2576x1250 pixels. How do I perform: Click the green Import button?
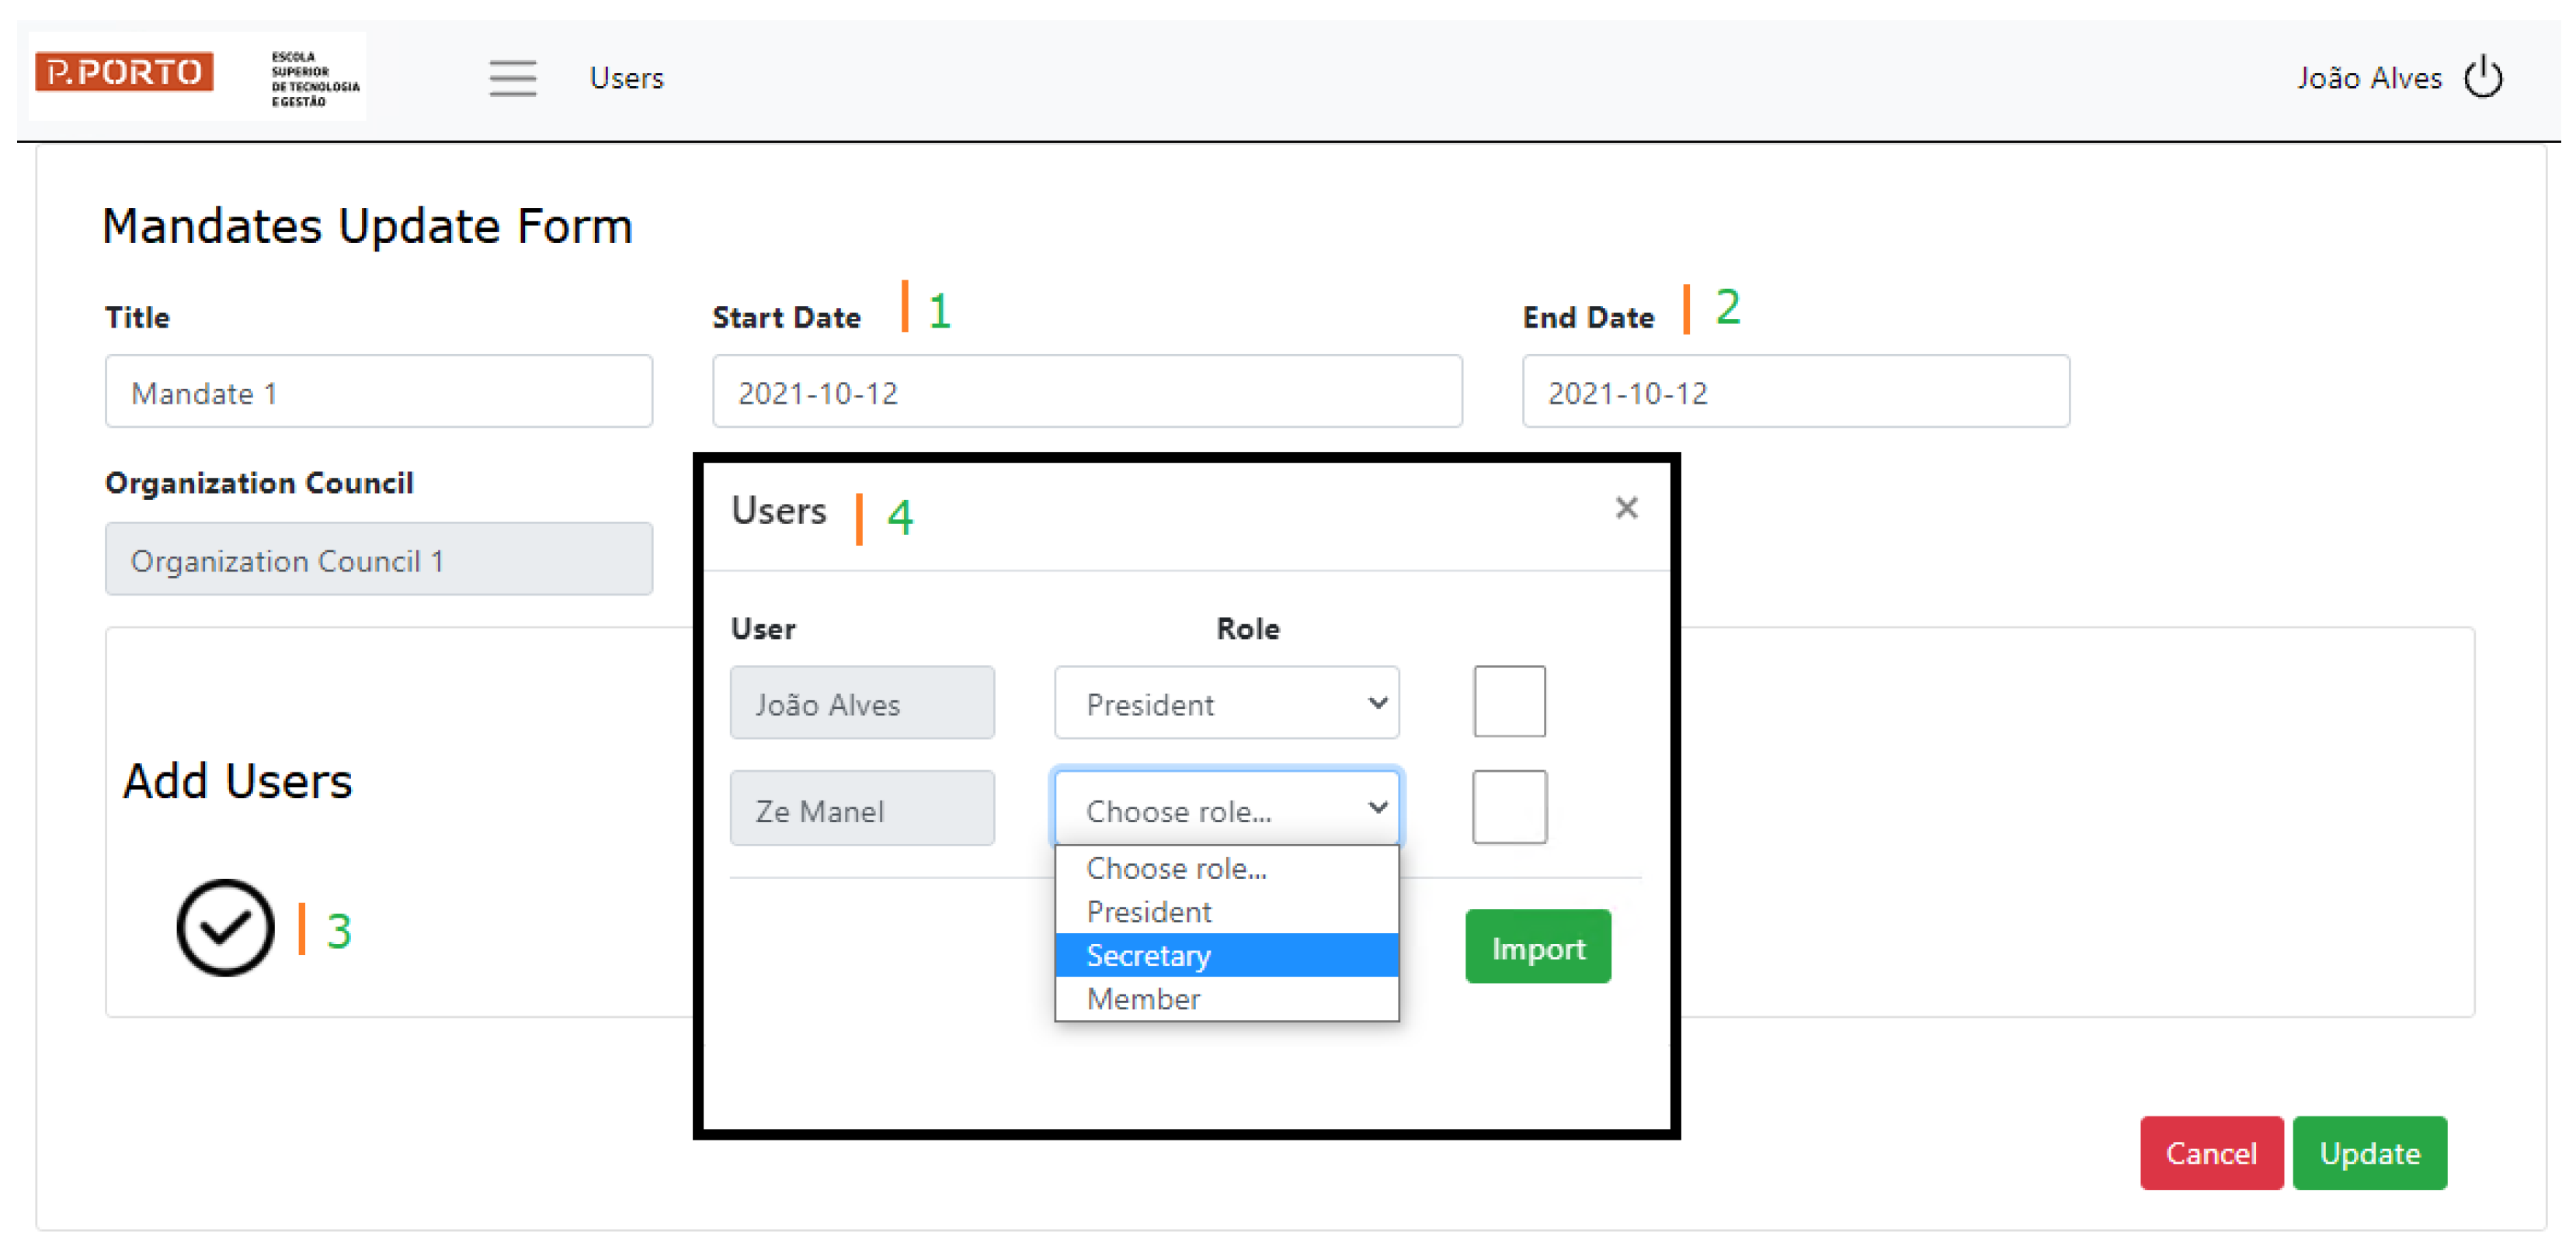(x=1537, y=948)
